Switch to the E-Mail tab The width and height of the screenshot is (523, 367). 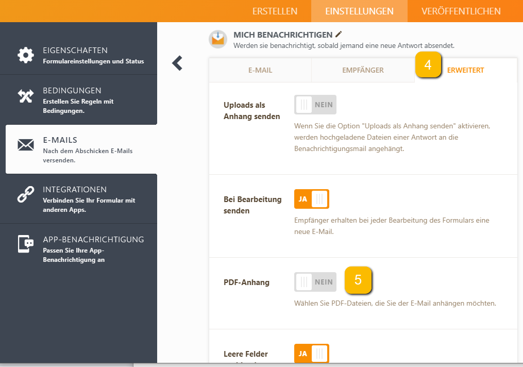click(x=260, y=70)
